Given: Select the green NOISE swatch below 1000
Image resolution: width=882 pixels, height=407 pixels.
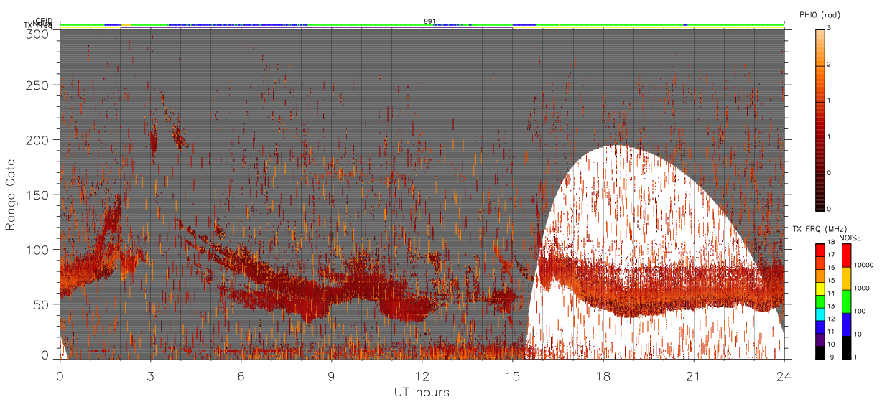Looking at the screenshot, I should (846, 301).
